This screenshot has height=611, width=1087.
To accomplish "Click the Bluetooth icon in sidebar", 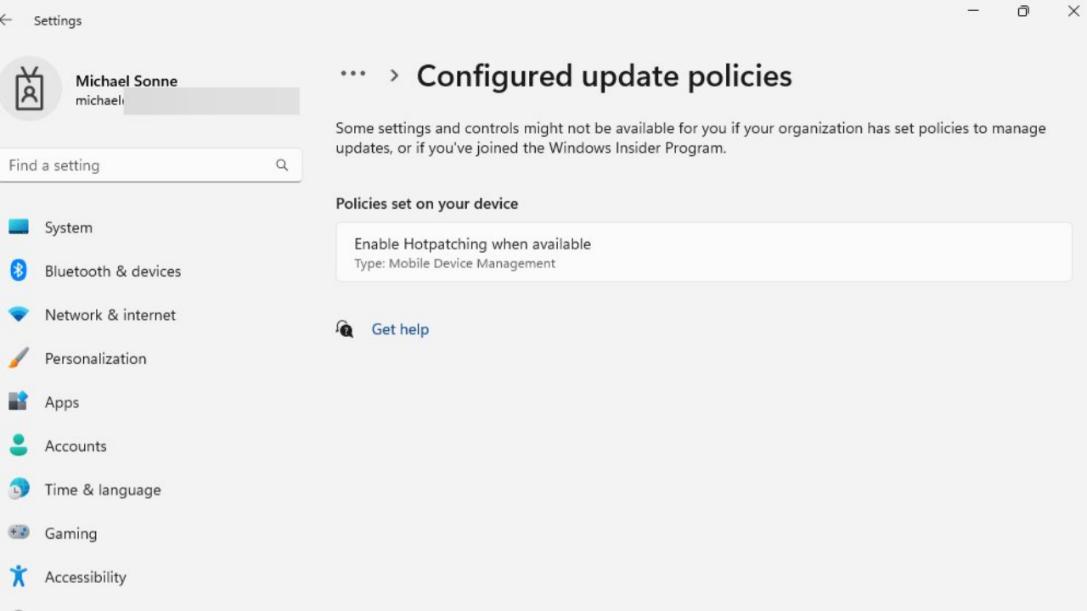I will tap(19, 271).
